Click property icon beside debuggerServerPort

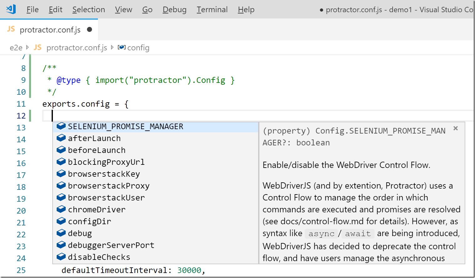[61, 245]
